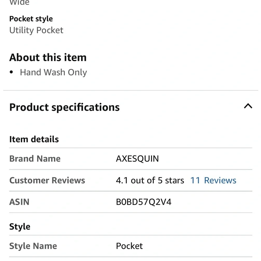Click the Customer Reviews label
Image resolution: width=261 pixels, height=261 pixels.
(x=47, y=180)
